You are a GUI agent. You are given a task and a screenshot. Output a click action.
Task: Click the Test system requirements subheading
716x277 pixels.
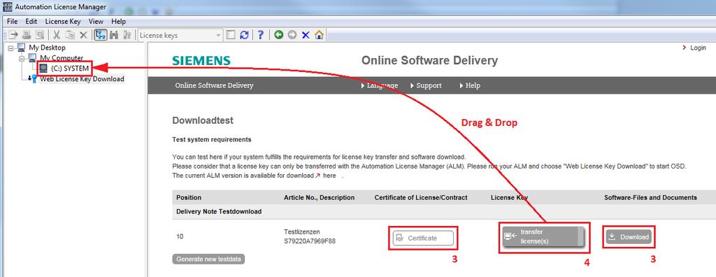click(211, 139)
